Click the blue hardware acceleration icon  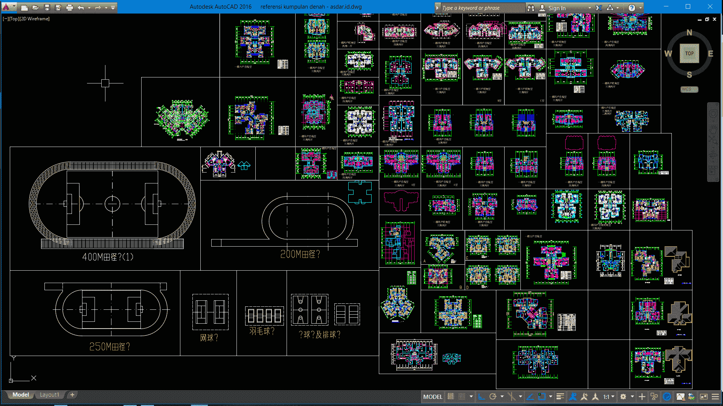tap(667, 397)
